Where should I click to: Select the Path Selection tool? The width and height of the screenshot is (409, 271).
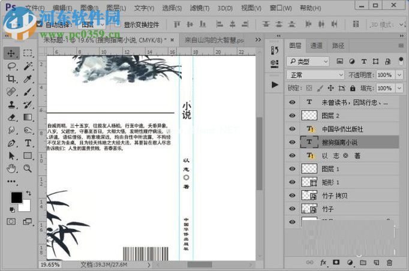coord(11,156)
